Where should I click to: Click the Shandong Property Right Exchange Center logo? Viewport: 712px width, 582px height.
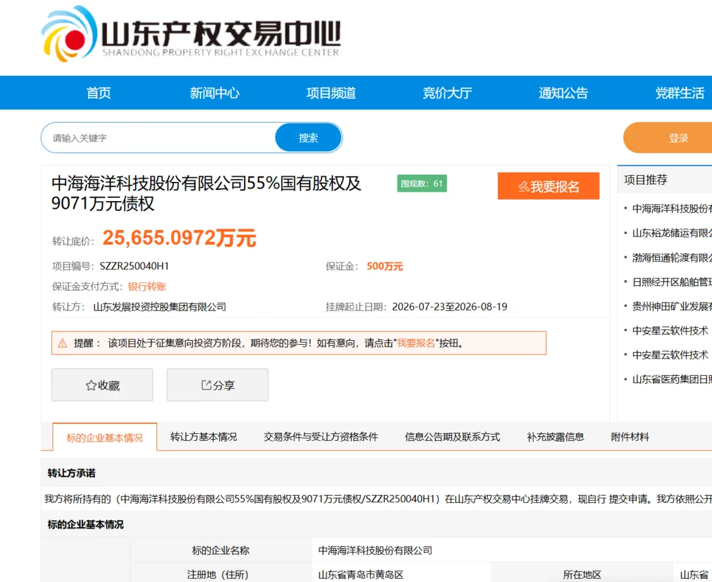[x=191, y=34]
